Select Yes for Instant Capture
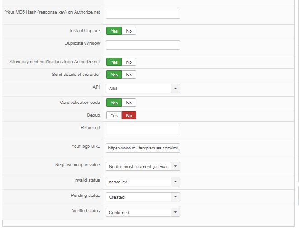 coord(114,31)
